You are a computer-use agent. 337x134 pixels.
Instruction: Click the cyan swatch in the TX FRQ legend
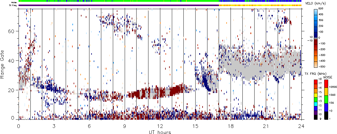(316, 104)
